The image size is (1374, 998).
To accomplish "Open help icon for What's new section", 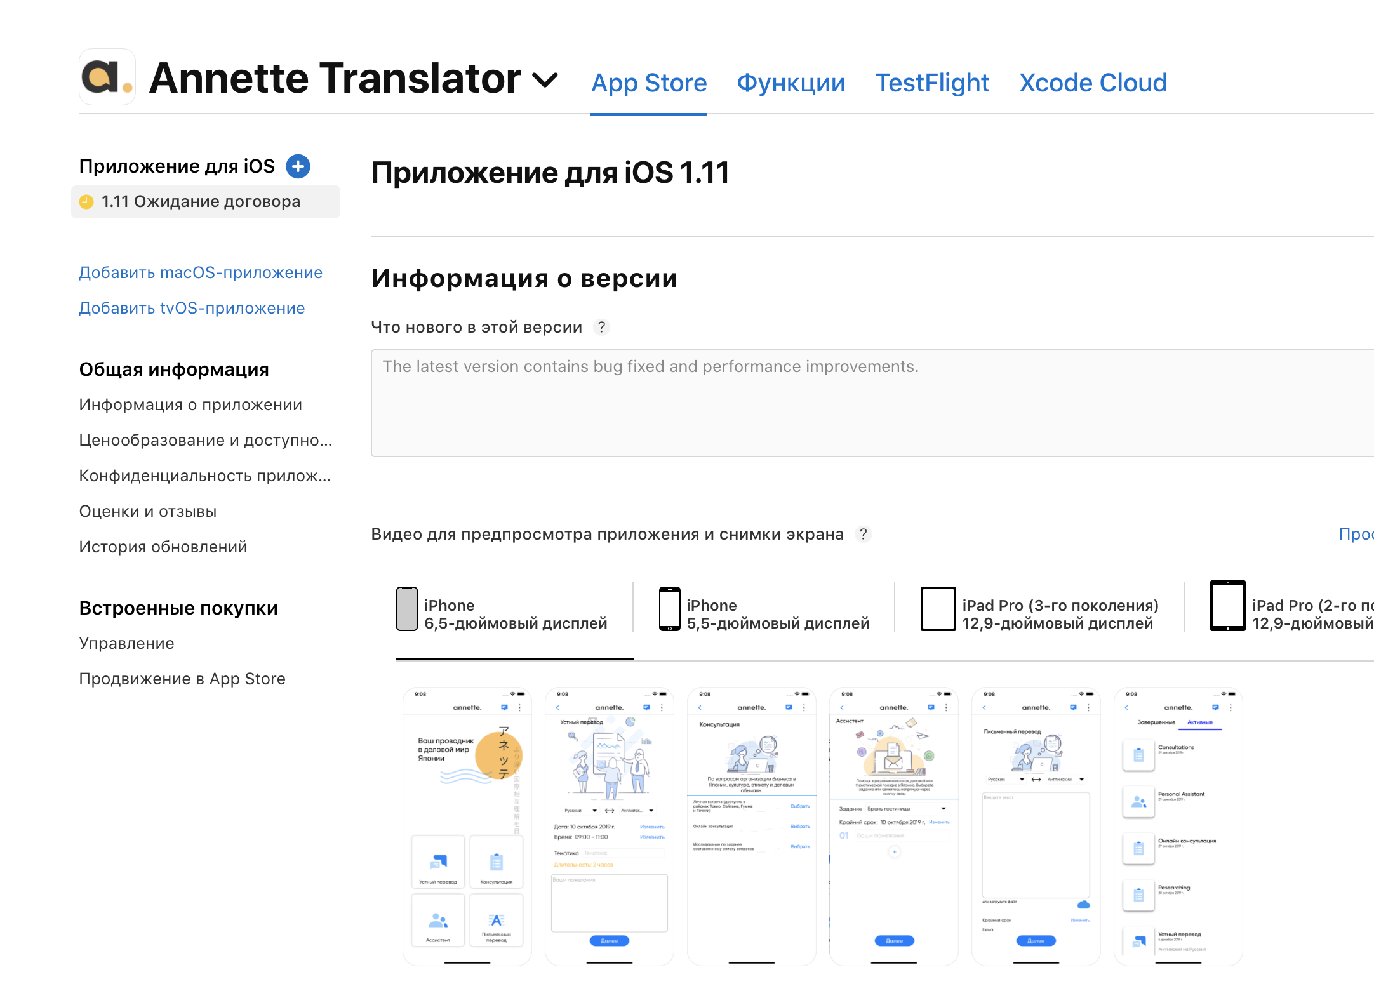I will 601,327.
